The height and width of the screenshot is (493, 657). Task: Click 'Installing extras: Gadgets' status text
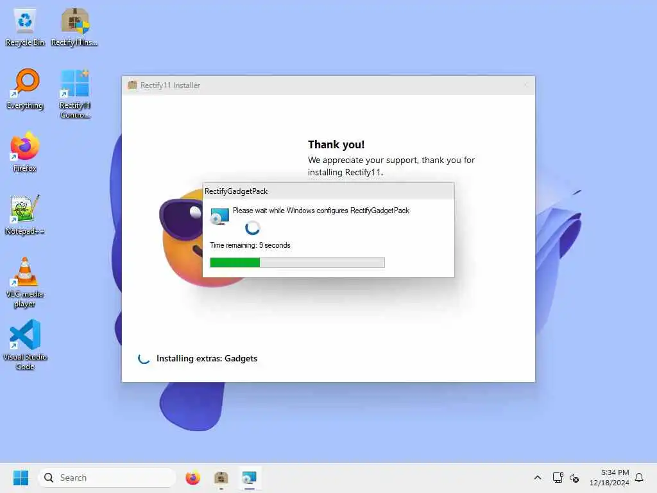point(207,358)
